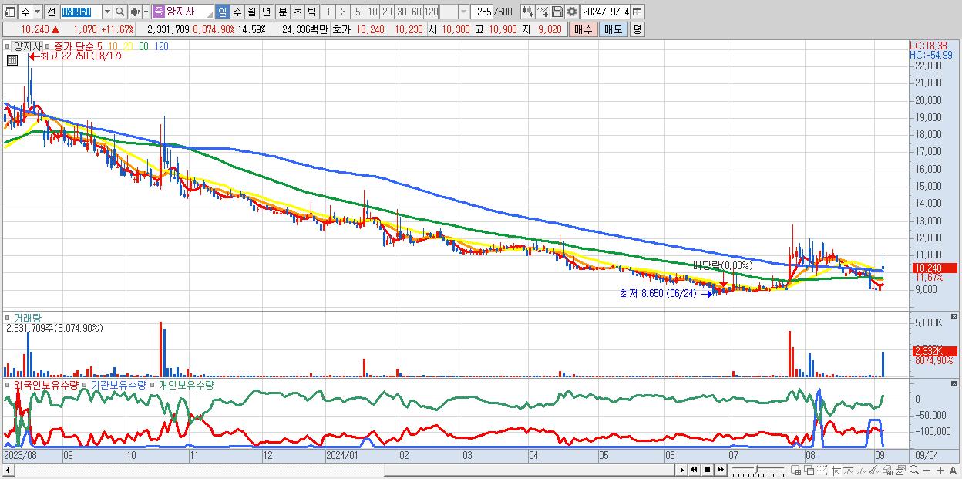Click the split chart window icon
The image size is (962, 479).
tap(796, 470)
